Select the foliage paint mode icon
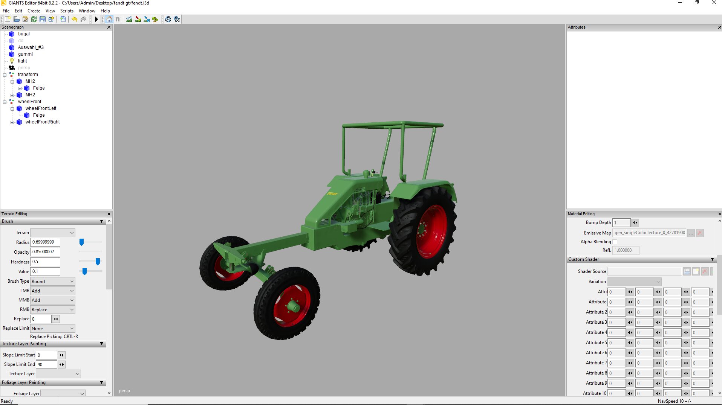This screenshot has width=722, height=405. pyautogui.click(x=155, y=19)
